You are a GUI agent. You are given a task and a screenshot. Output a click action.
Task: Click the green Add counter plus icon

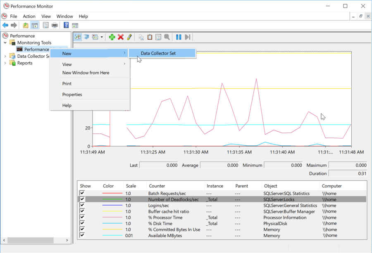[112, 37]
